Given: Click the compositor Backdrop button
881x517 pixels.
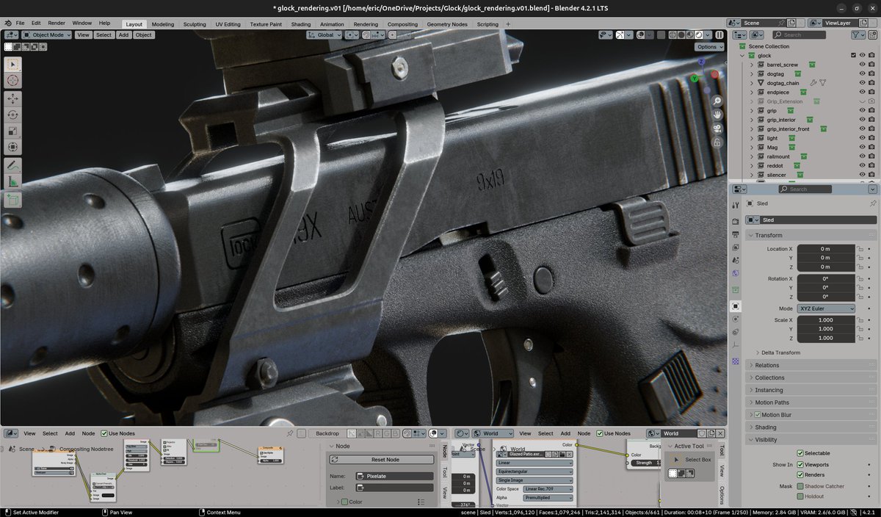Looking at the screenshot, I should coord(327,433).
